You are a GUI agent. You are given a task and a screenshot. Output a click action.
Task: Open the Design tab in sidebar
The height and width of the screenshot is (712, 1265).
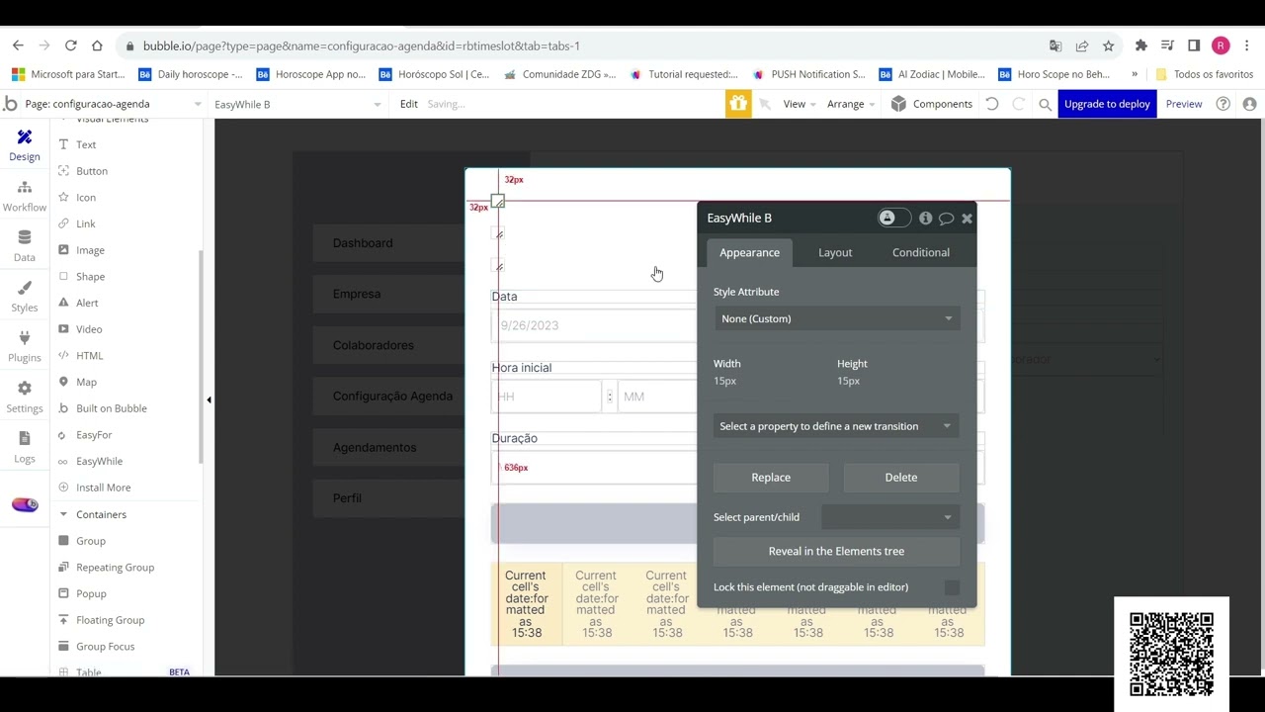point(25,145)
